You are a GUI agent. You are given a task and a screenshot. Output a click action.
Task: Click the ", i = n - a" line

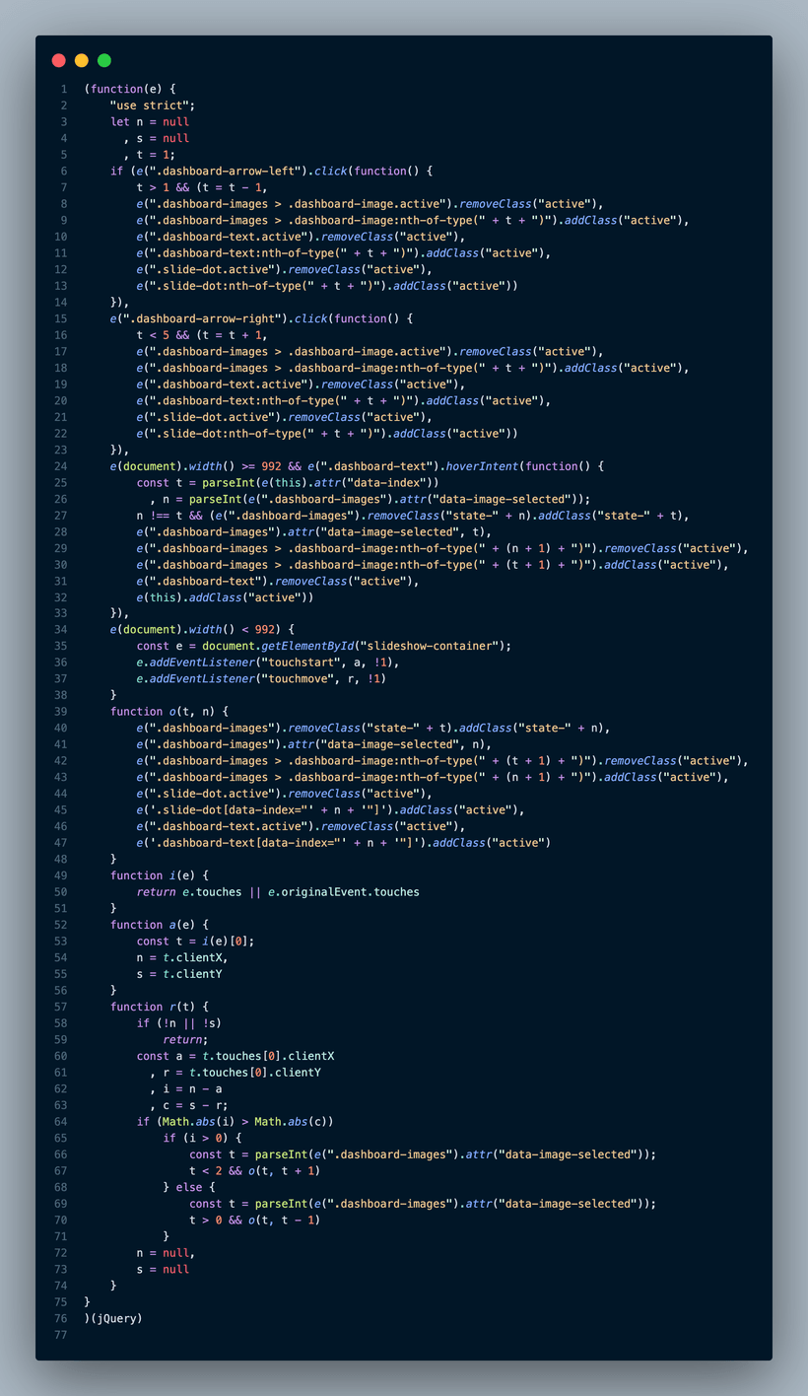(x=185, y=1088)
